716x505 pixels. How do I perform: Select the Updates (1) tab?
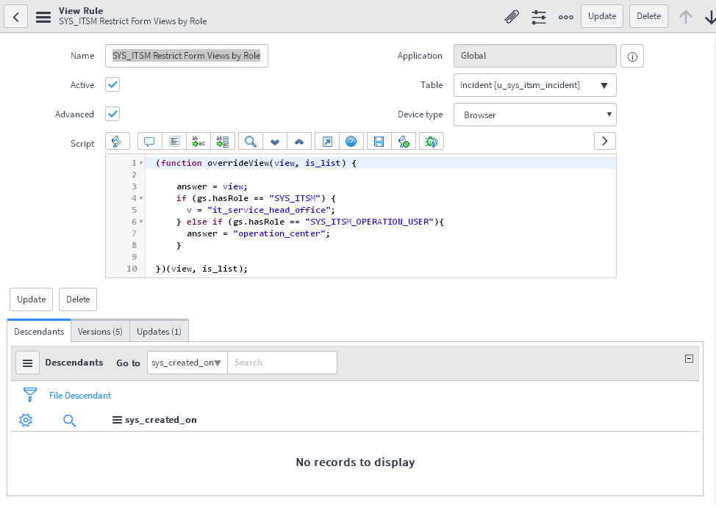pos(159,331)
